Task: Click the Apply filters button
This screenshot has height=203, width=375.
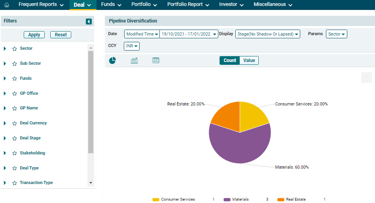Action: coord(34,35)
